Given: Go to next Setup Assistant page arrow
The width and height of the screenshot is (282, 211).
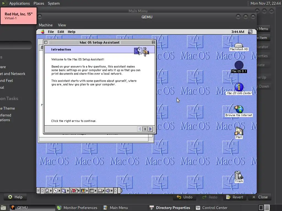Looking at the screenshot, I should [x=150, y=129].
